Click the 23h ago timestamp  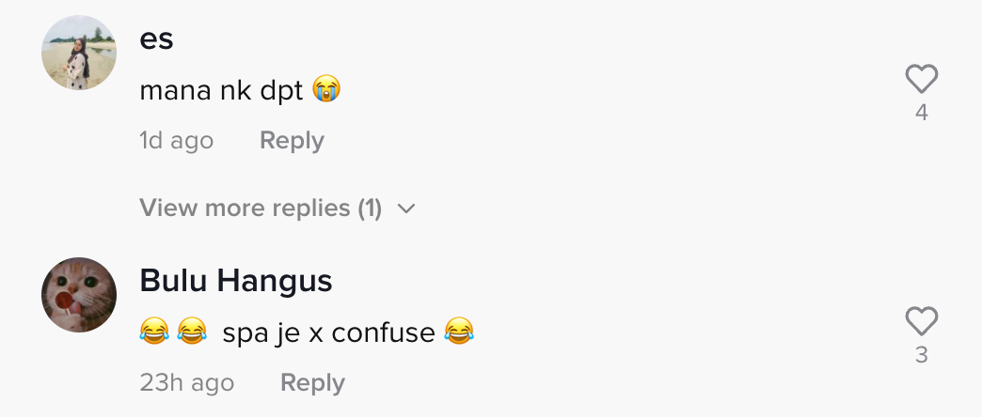point(186,383)
